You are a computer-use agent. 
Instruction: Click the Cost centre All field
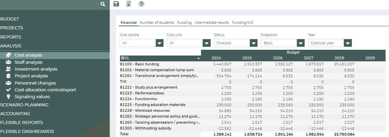click(138, 43)
